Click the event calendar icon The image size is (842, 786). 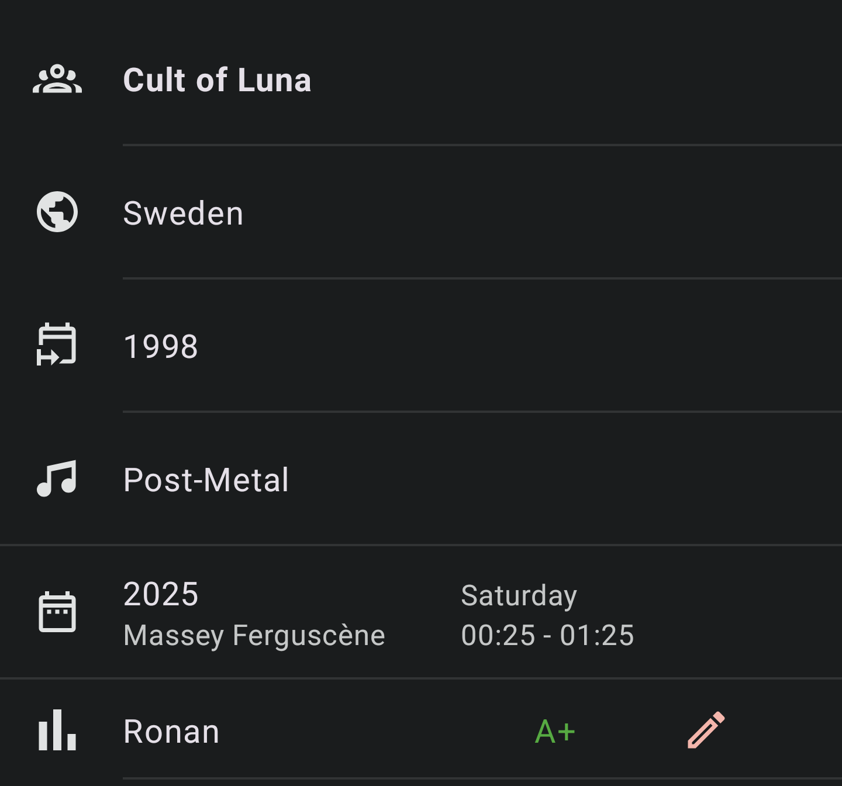click(x=57, y=612)
